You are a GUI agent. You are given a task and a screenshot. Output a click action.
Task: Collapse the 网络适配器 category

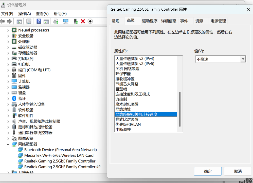pyautogui.click(x=8, y=144)
